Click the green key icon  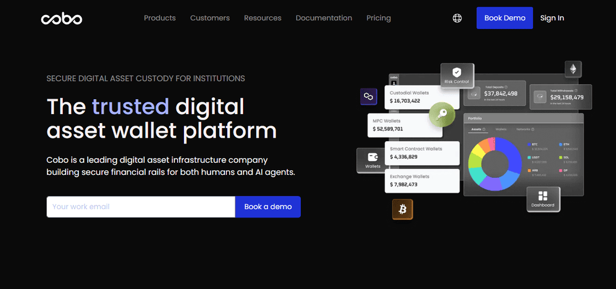coord(442,115)
